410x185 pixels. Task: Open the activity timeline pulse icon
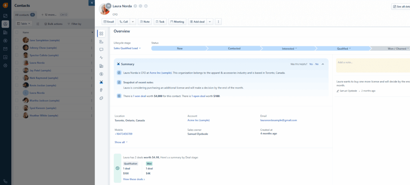(101, 58)
